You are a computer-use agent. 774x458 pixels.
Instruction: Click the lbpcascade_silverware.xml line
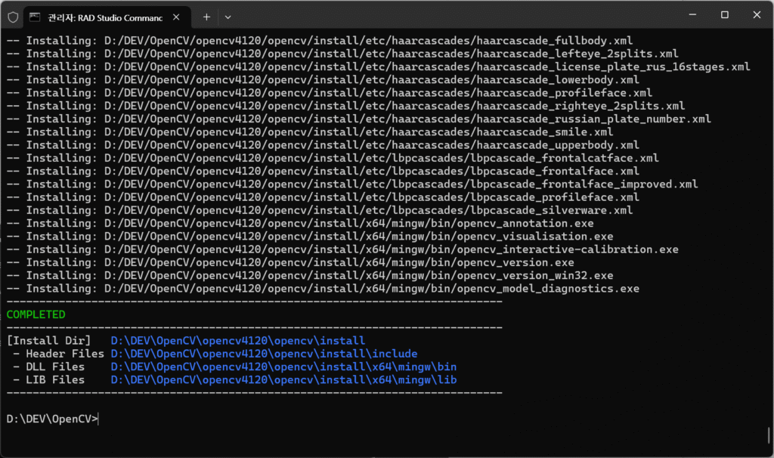pos(320,210)
